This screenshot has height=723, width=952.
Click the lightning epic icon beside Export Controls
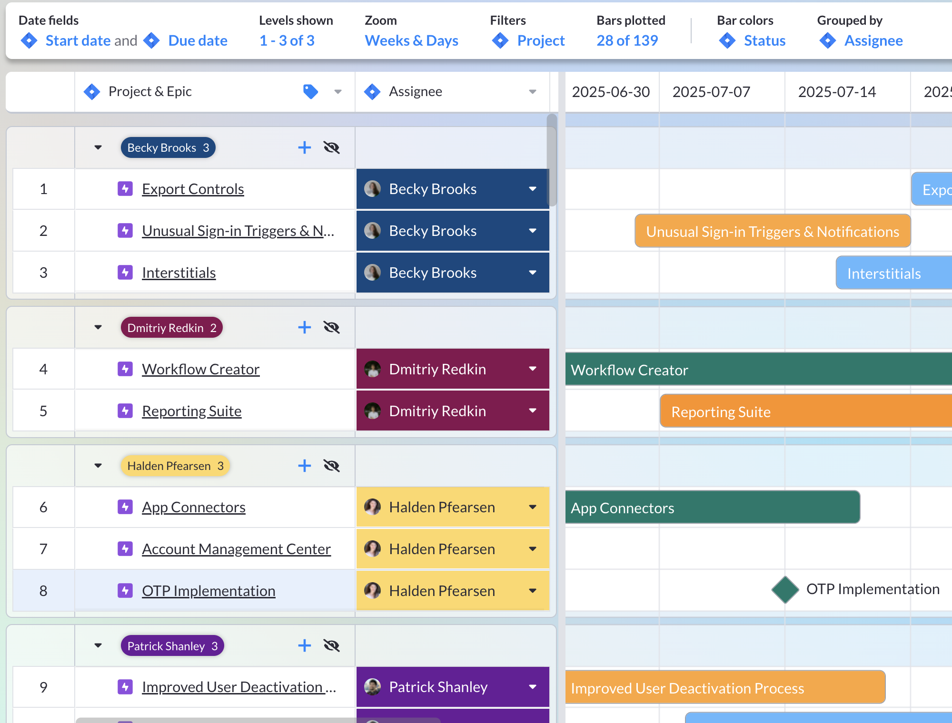(x=125, y=189)
